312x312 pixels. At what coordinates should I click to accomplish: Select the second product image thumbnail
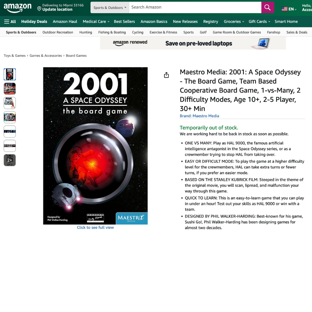(x=10, y=89)
